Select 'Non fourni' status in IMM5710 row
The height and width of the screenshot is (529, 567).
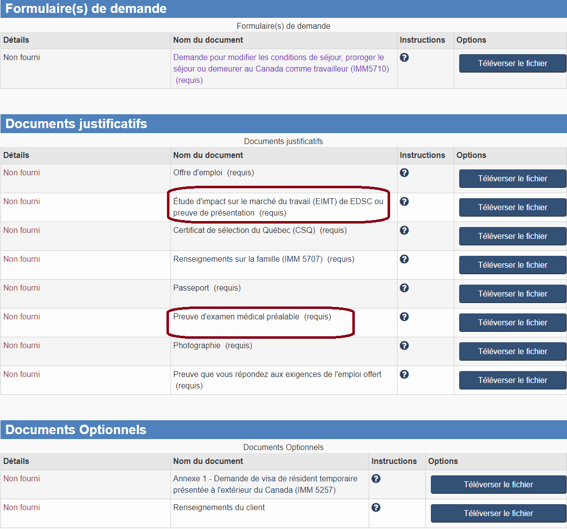pos(22,58)
